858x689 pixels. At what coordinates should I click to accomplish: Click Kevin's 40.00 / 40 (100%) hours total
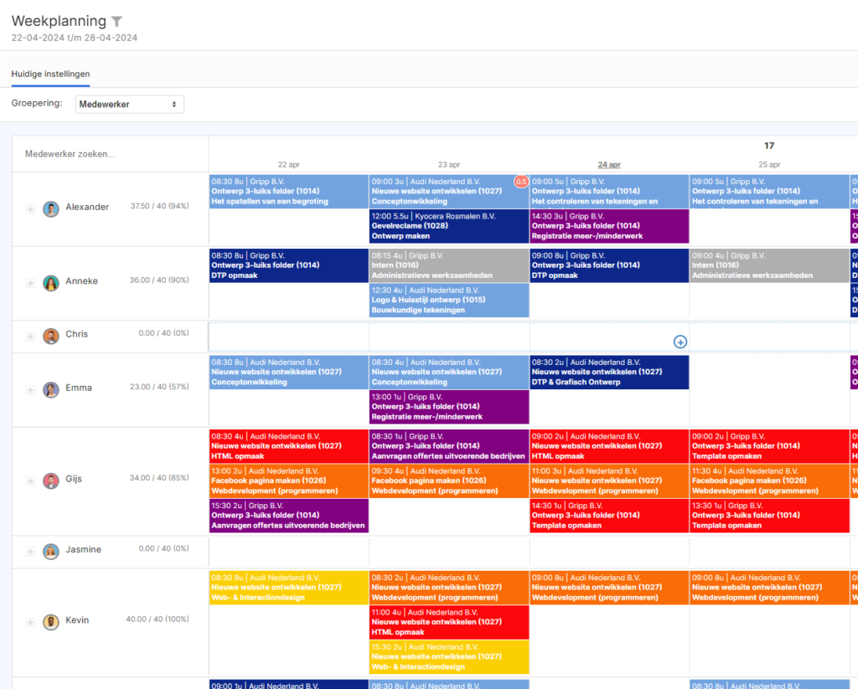point(157,619)
